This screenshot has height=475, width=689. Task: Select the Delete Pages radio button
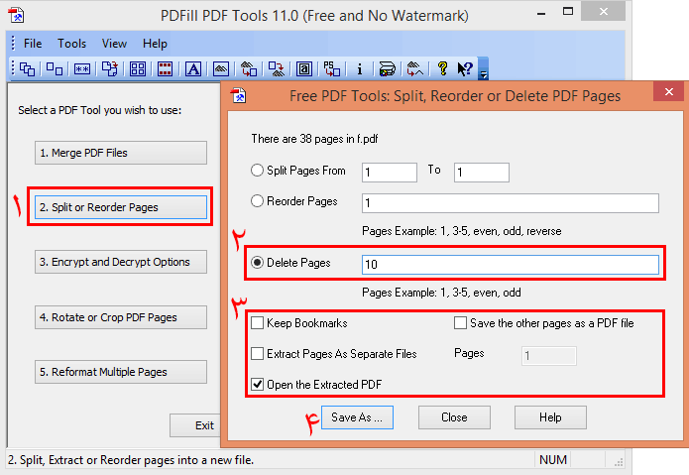coord(257,263)
